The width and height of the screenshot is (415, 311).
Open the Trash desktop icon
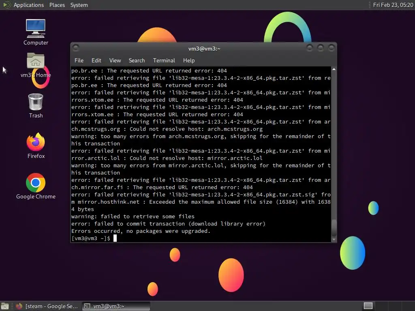(36, 106)
